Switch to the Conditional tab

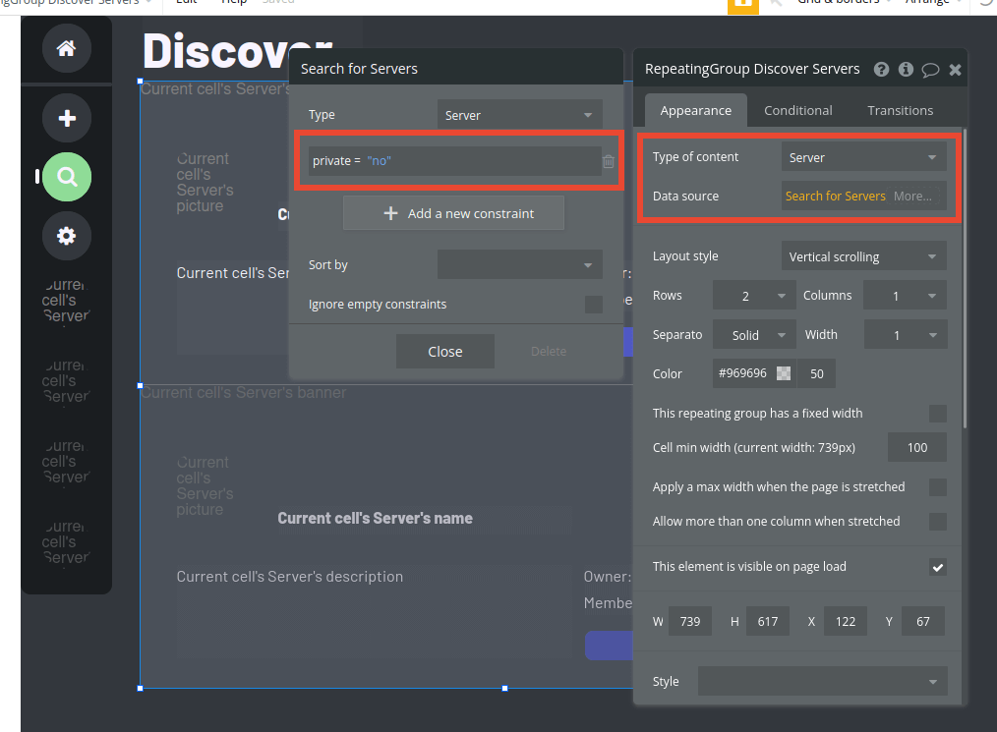tap(797, 110)
